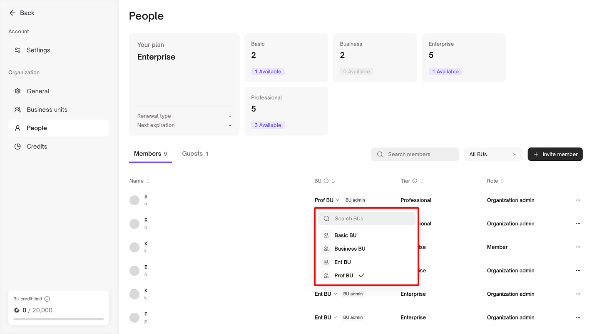Sort members by Role column
This screenshot has width=592, height=334.
point(502,181)
